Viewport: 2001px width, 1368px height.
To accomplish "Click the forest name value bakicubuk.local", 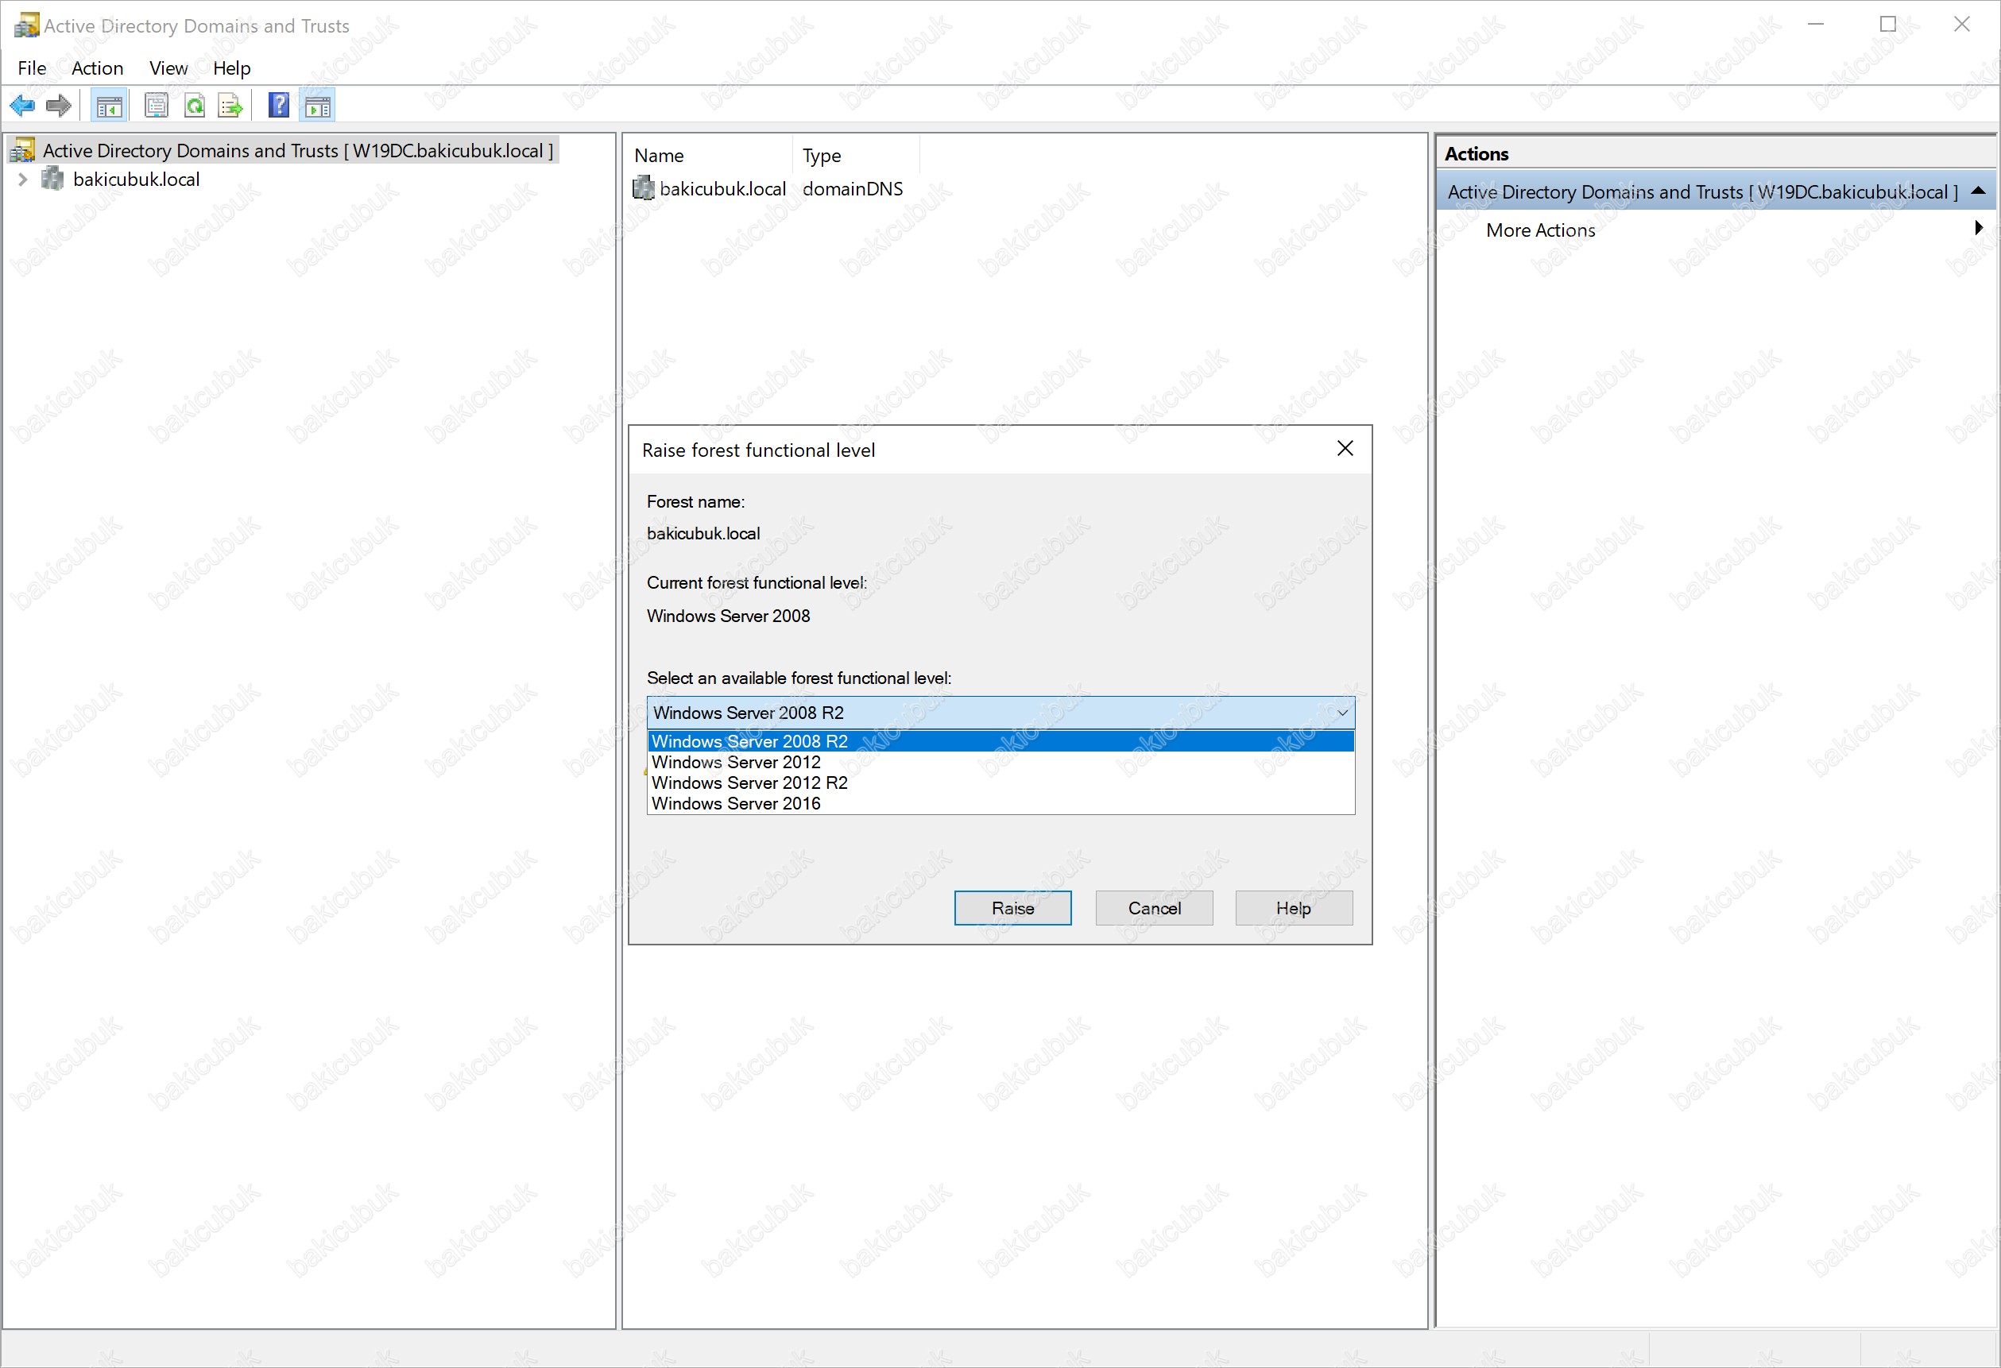I will 703,534.
